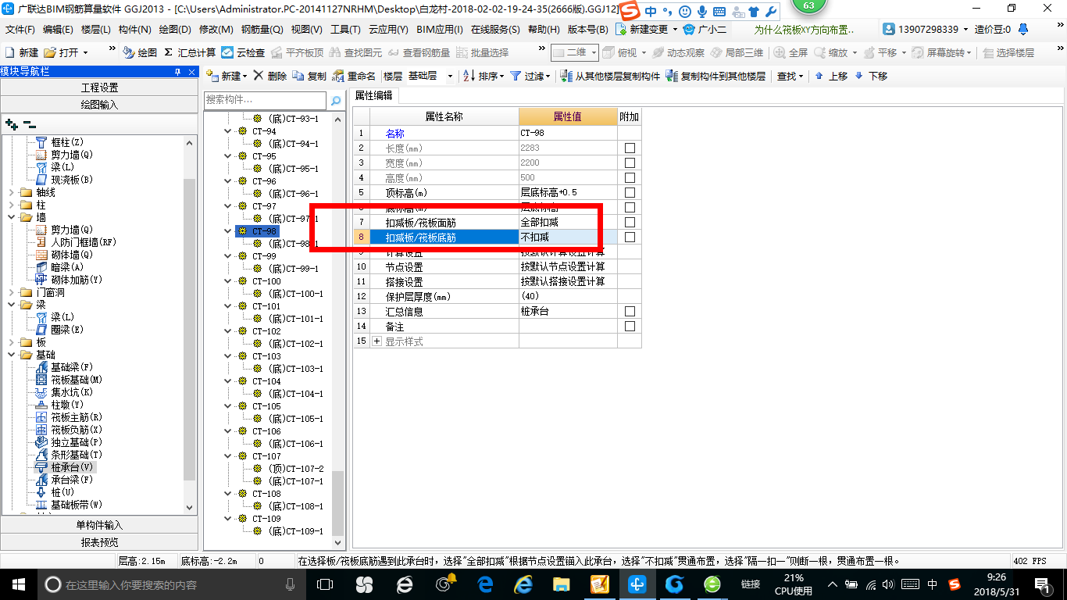Tick 附加 checkbox for 扣减板/筏板面筋
This screenshot has width=1067, height=600.
coord(630,222)
